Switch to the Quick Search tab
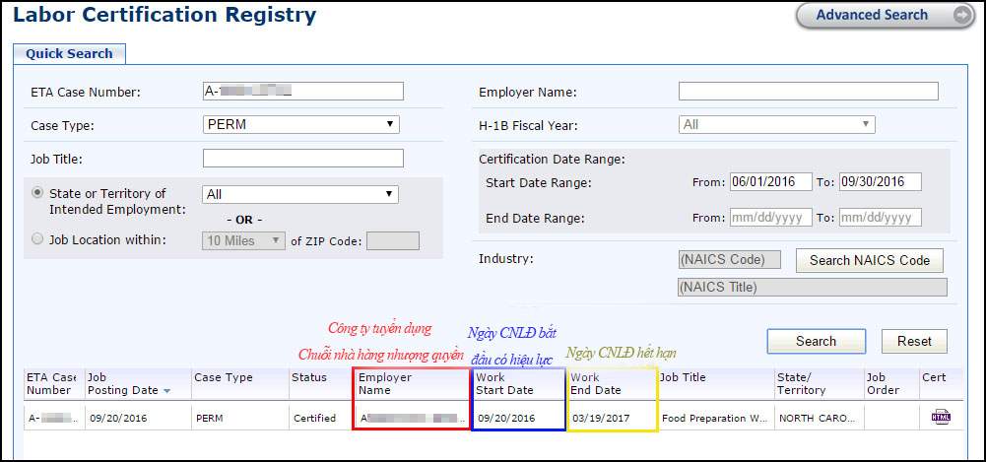Image resolution: width=986 pixels, height=462 pixels. pos(69,53)
